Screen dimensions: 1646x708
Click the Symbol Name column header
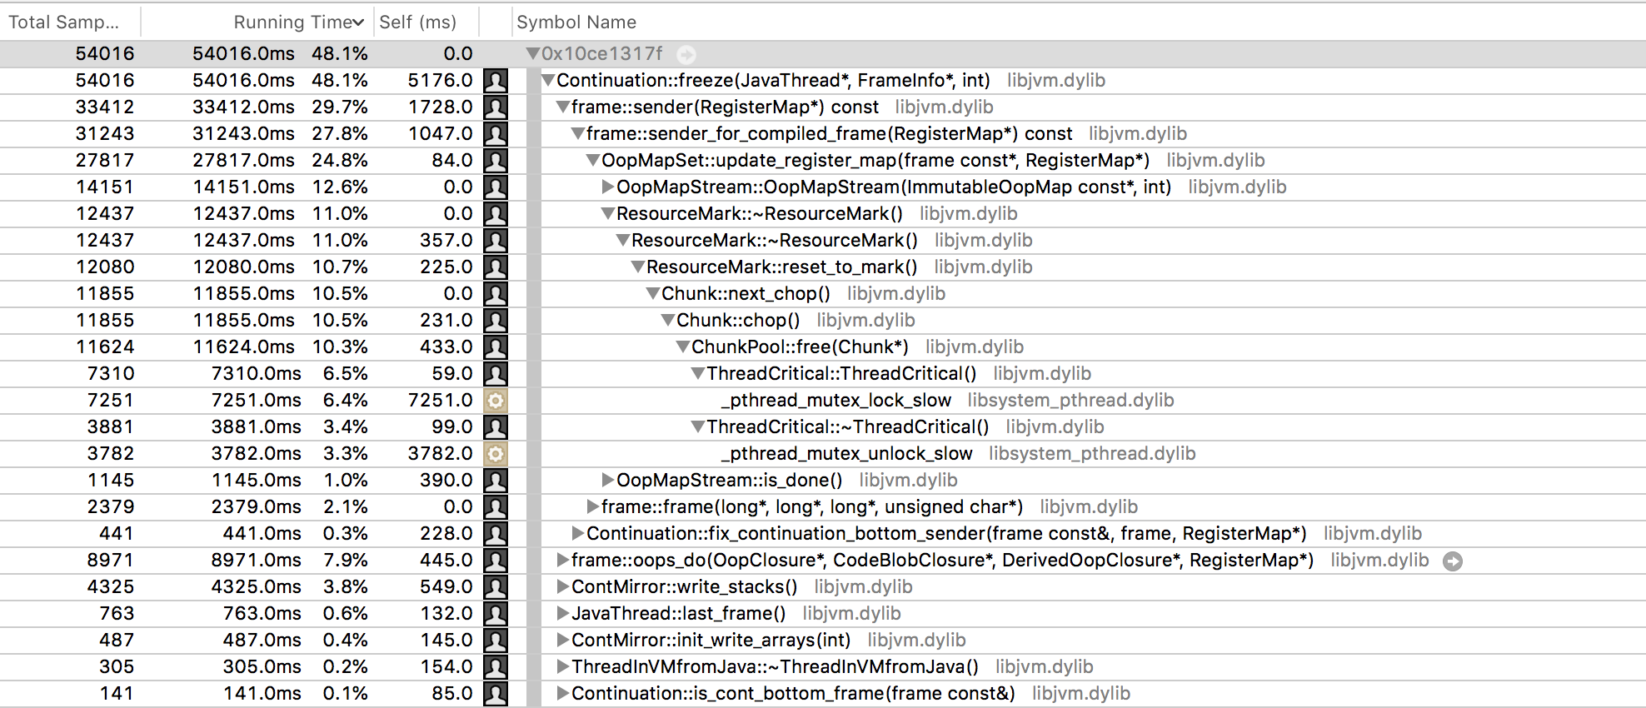[x=576, y=22]
